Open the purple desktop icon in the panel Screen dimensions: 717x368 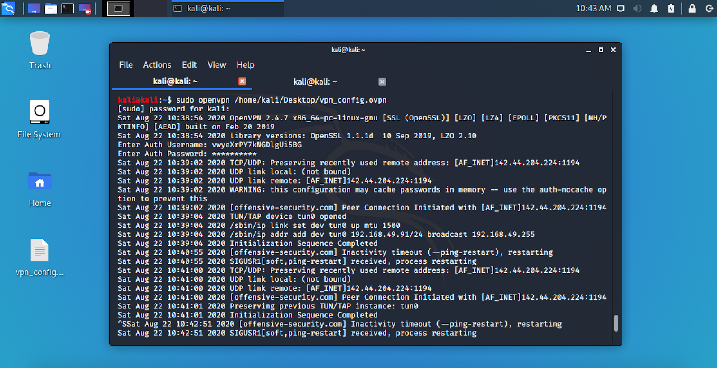coord(34,8)
